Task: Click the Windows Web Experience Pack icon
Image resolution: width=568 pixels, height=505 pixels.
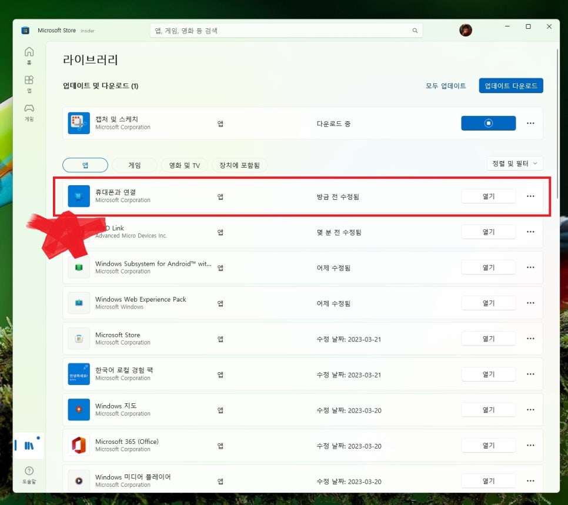Action: coord(79,303)
